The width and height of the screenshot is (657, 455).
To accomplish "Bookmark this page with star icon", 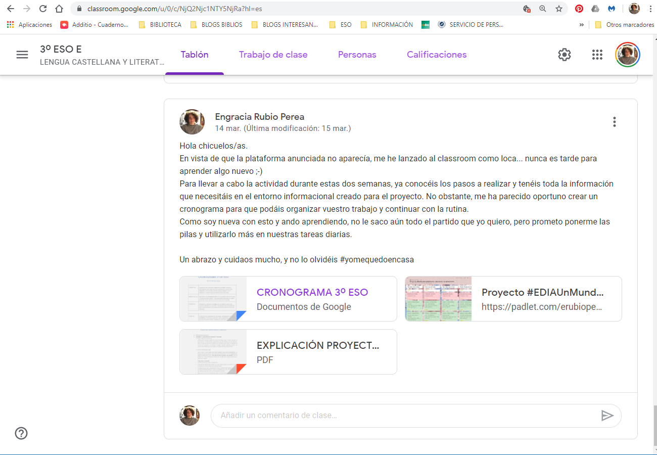I will pos(558,9).
